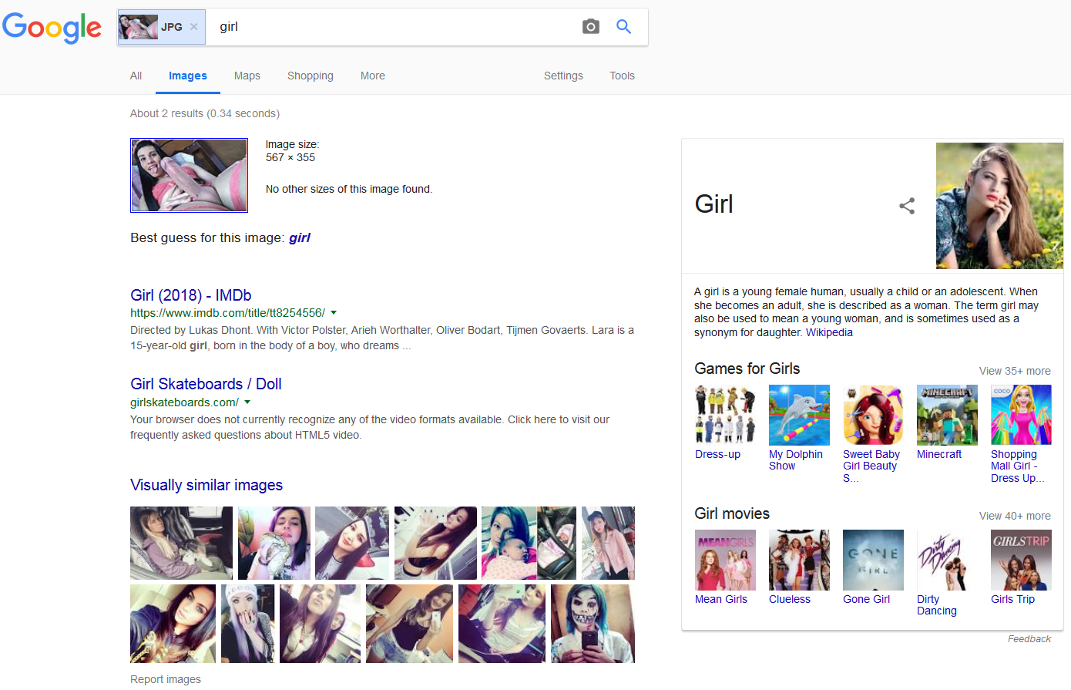
Task: Click the Dirty Dancing text link
Action: (937, 605)
